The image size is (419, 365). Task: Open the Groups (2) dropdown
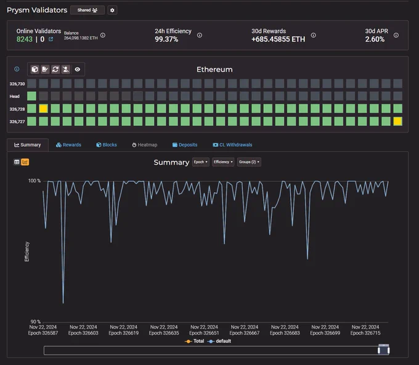[249, 162]
